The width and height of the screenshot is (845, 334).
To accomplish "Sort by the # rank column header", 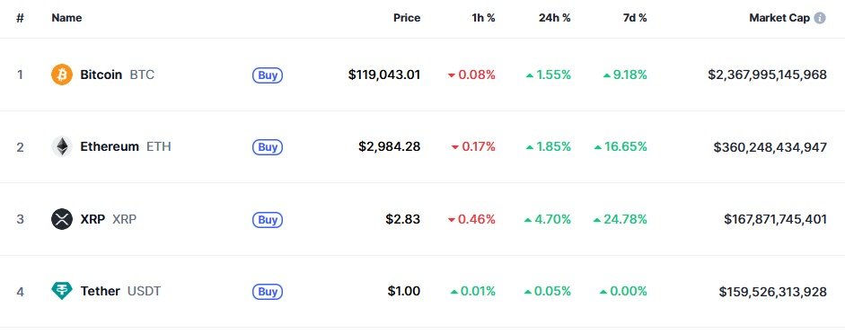I will click(20, 18).
